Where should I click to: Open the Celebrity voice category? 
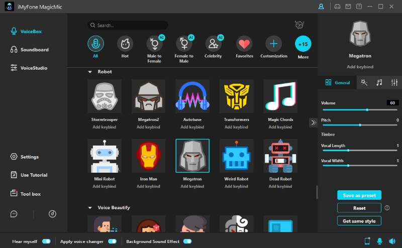pyautogui.click(x=213, y=44)
